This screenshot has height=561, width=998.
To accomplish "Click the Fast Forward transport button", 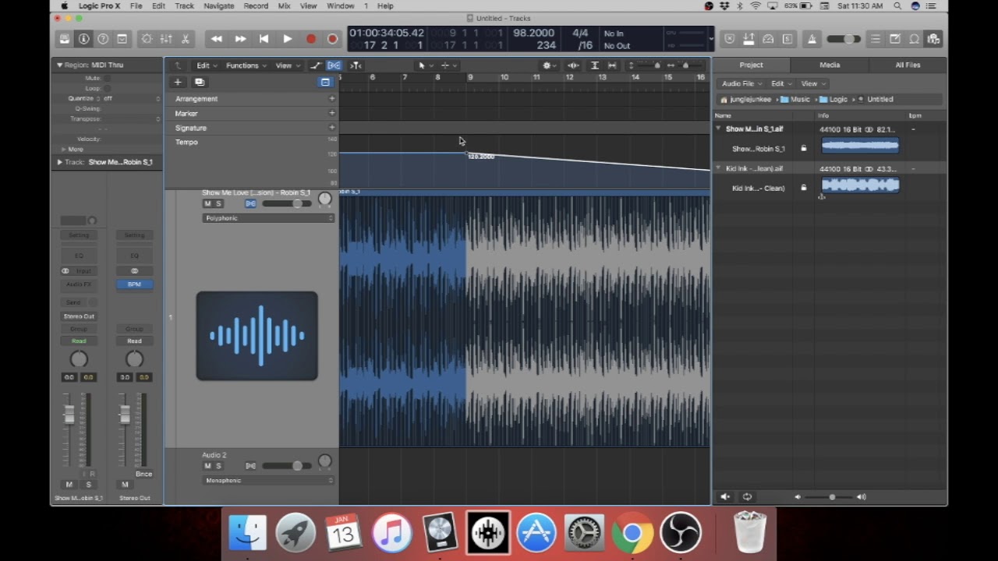I will pyautogui.click(x=240, y=39).
